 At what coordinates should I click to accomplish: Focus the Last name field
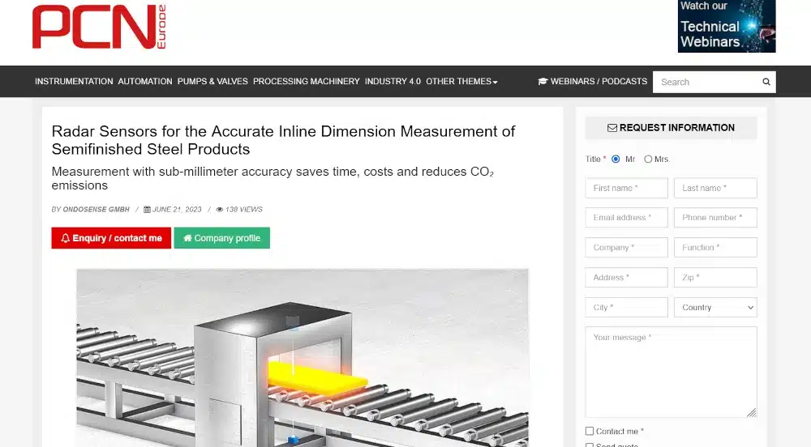click(x=715, y=188)
